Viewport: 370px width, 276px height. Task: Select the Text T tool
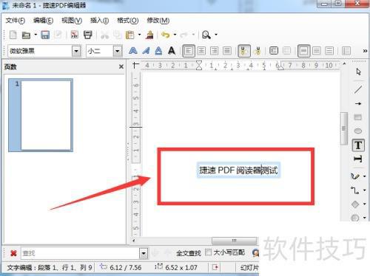pos(358,145)
